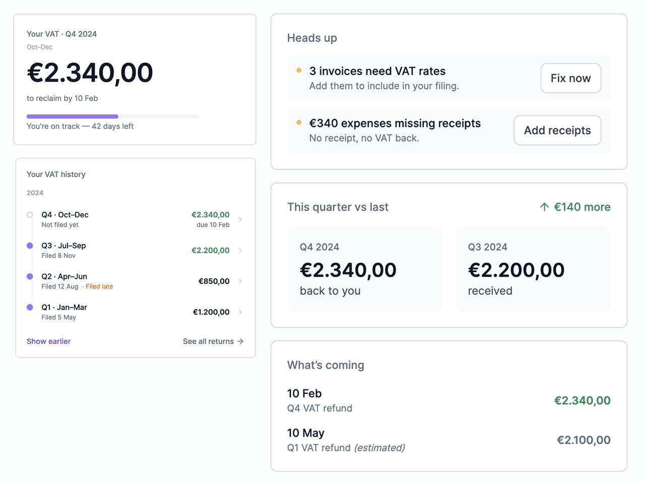Screen dimensions: 645x484
Task: Select the Q4 2024 back to you card
Action: pos(364,269)
